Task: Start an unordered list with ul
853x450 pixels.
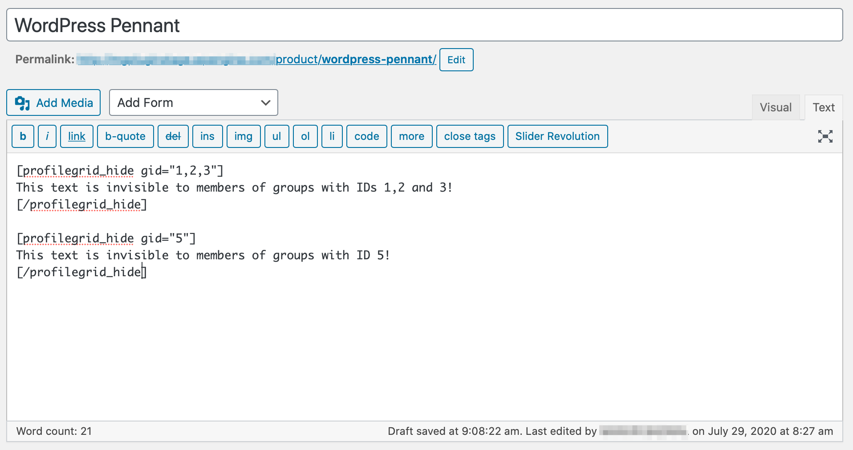Action: coord(276,136)
